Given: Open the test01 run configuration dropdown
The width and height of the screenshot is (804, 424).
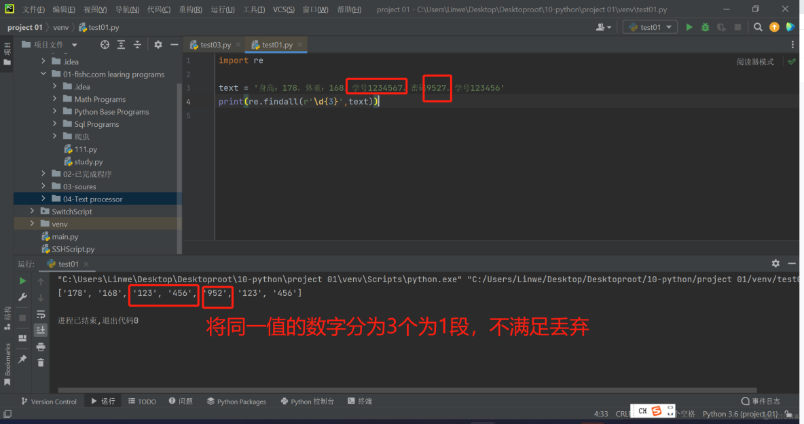Looking at the screenshot, I should 650,27.
